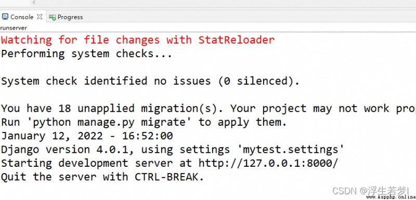This screenshot has height=200, width=416.
Task: Open the http://127.0.0.1:8000/ link
Action: 268,163
